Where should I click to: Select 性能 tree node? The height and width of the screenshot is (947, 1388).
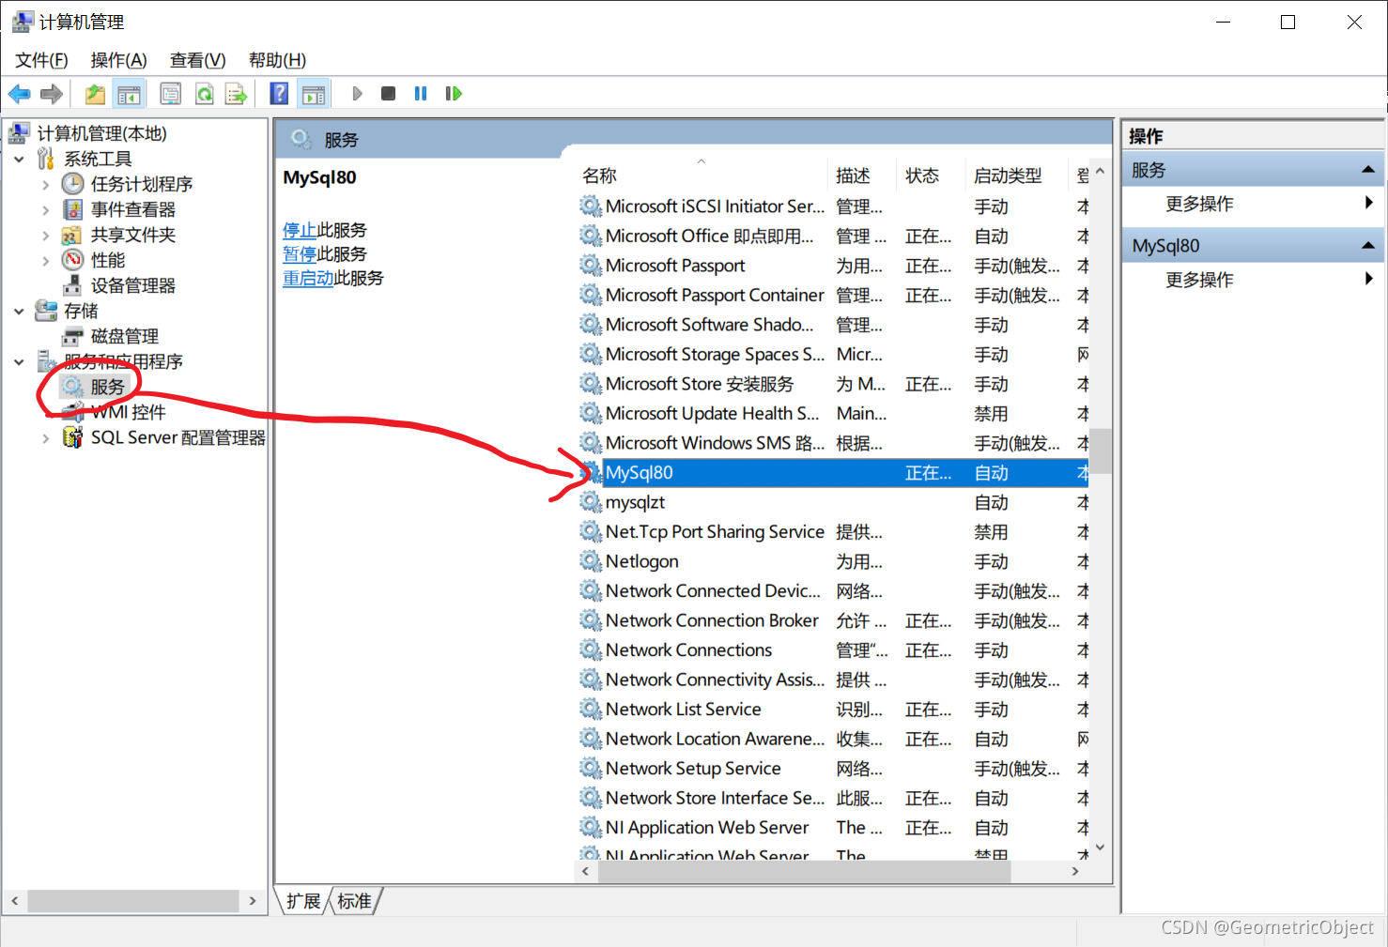[x=108, y=260]
